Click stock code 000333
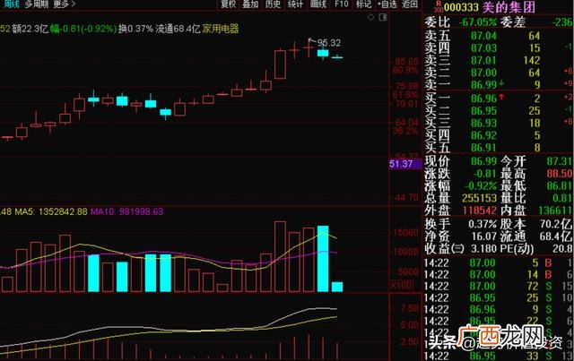 click(461, 7)
